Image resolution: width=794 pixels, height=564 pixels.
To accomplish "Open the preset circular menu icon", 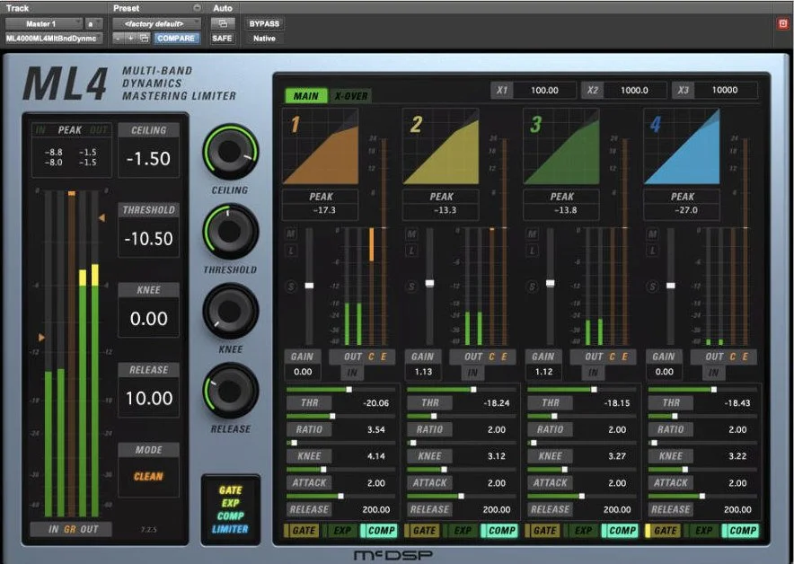I will 197,7.
